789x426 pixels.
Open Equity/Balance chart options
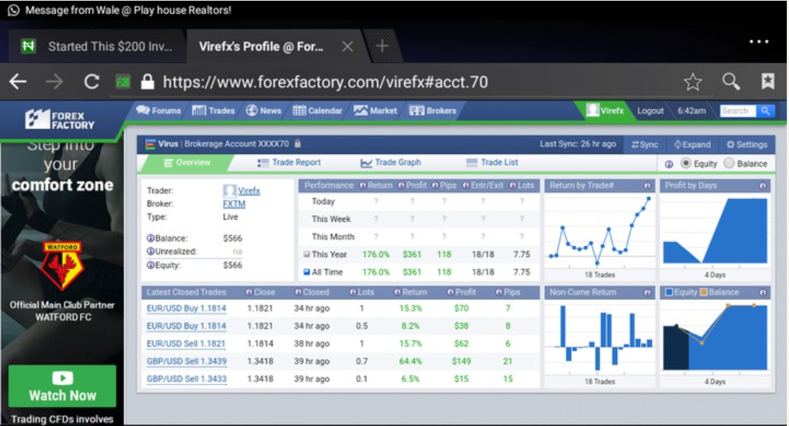(763, 293)
